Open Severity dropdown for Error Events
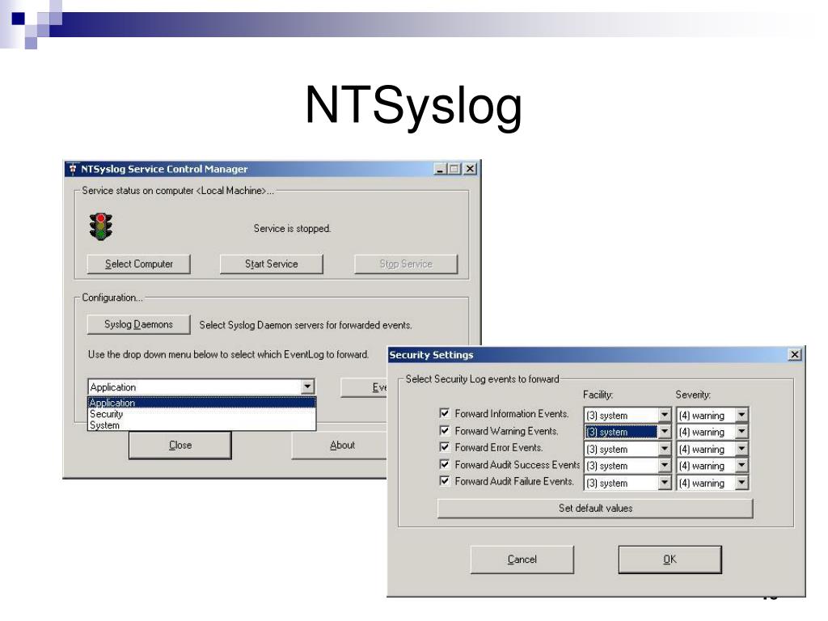Viewport: 828px width, 621px height. [x=742, y=449]
